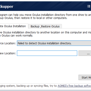
Task: Click 'move Oculus installation directory from one drive' text
Action: [54, 15]
